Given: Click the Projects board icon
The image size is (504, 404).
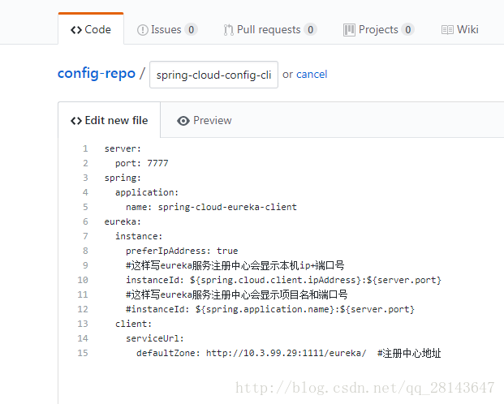Looking at the screenshot, I should 349,30.
